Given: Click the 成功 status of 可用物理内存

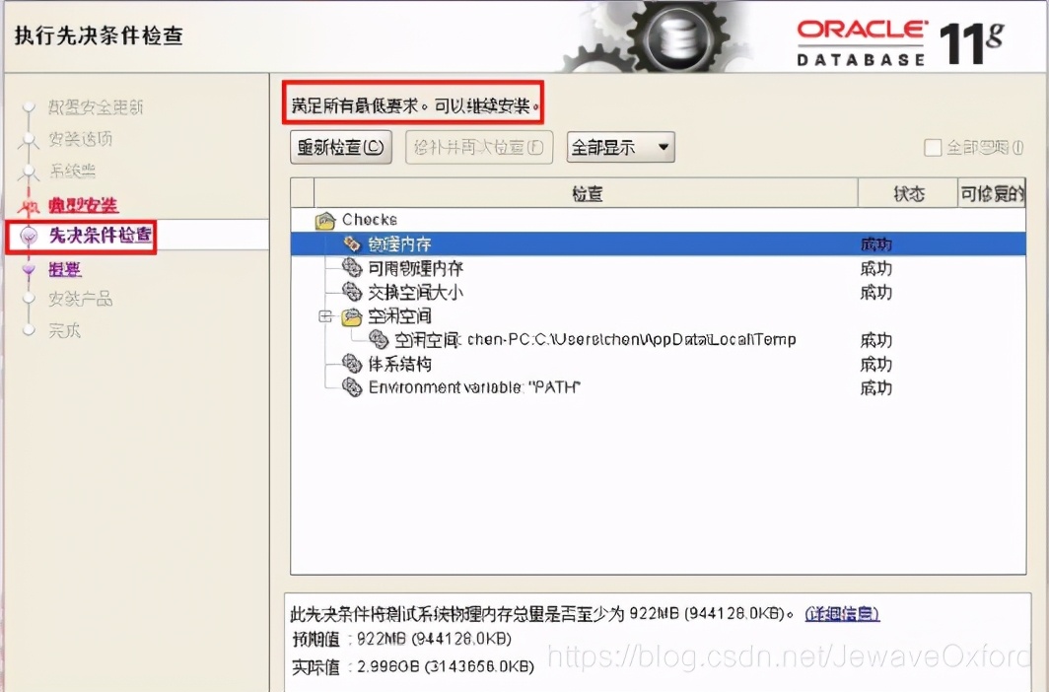Looking at the screenshot, I should pyautogui.click(x=875, y=269).
